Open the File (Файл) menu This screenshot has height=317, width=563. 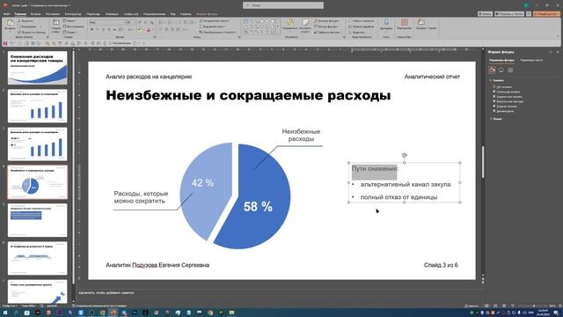click(6, 14)
